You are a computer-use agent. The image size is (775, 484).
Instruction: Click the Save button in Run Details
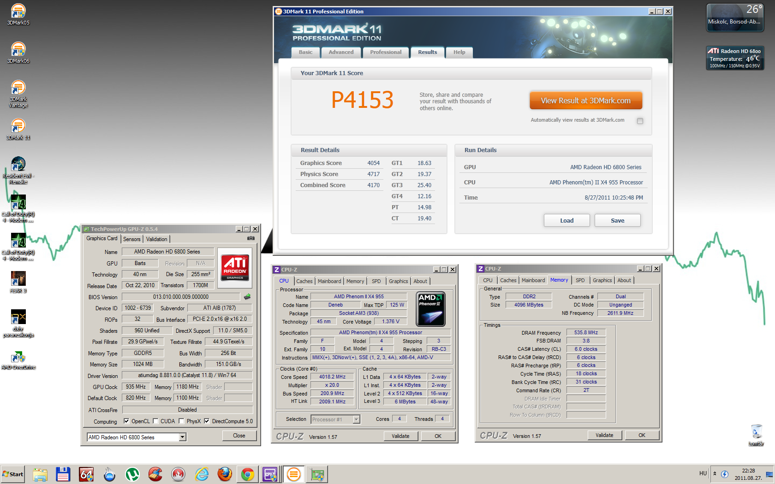(618, 220)
